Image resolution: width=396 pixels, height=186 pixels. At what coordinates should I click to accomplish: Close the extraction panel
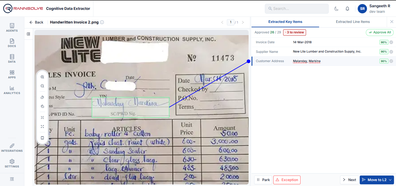pos(392,22)
